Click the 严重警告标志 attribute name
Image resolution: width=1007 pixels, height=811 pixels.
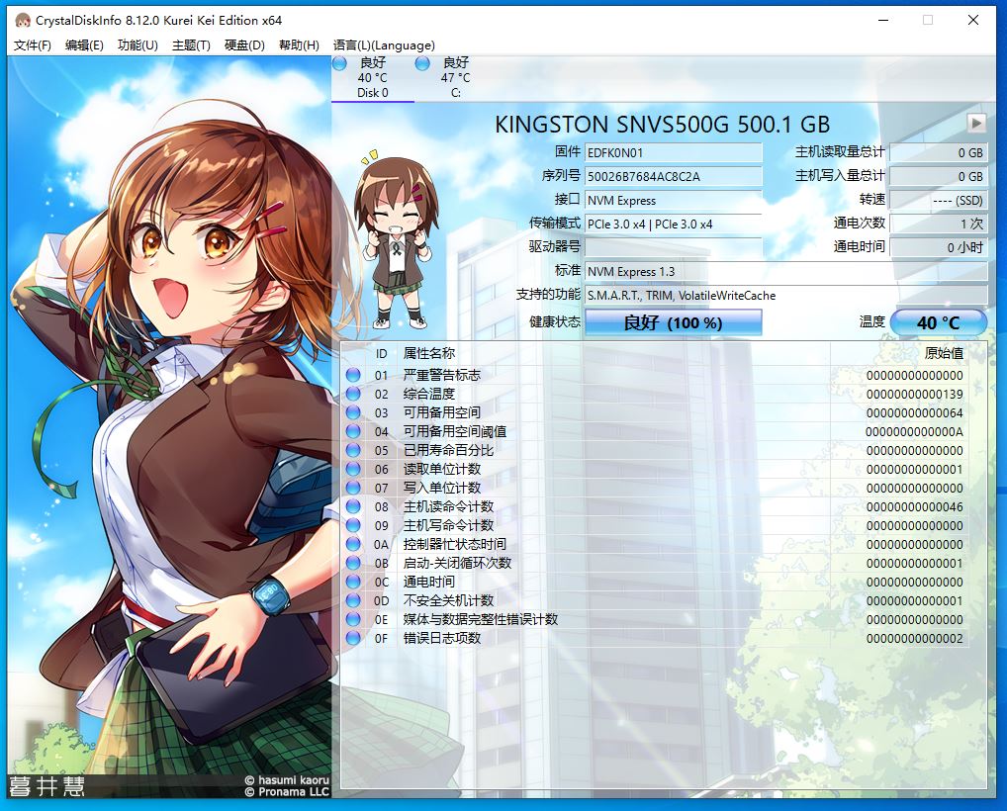click(x=442, y=375)
